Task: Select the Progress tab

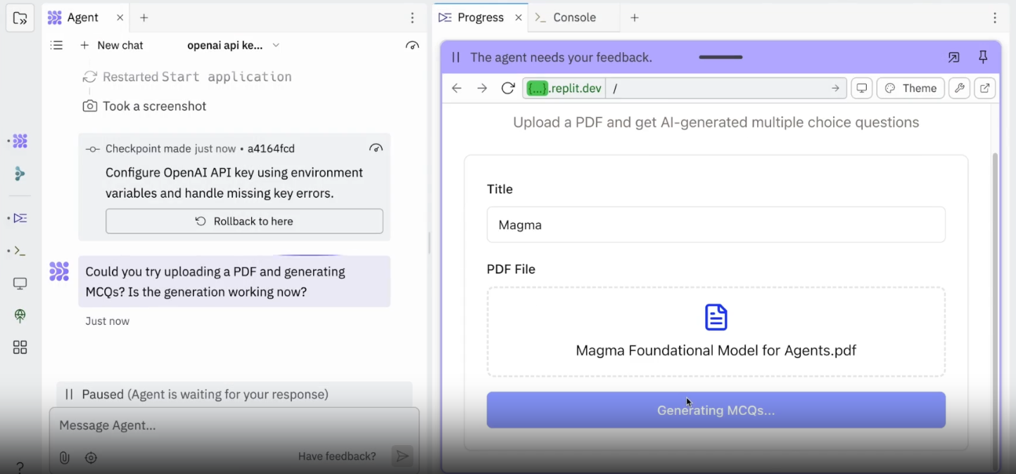Action: click(x=480, y=18)
